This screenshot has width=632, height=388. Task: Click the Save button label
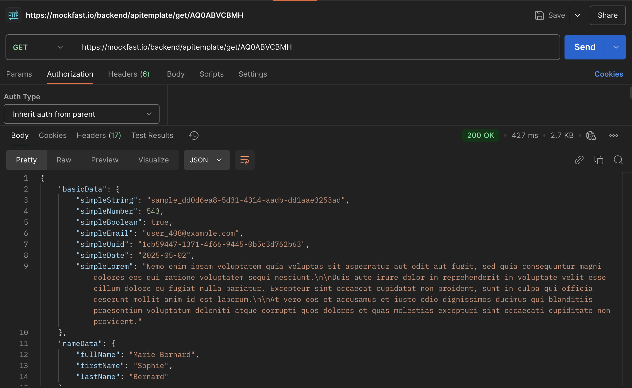click(557, 15)
